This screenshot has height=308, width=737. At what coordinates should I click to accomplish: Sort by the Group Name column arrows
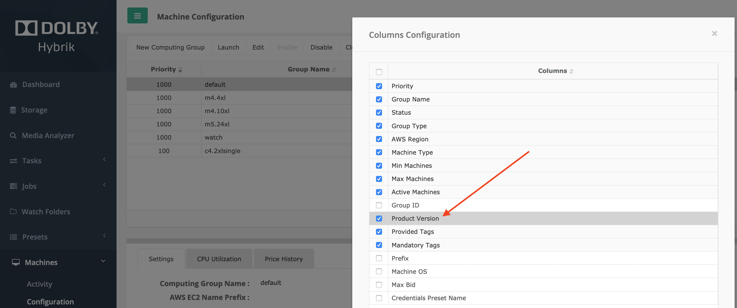[x=334, y=70]
